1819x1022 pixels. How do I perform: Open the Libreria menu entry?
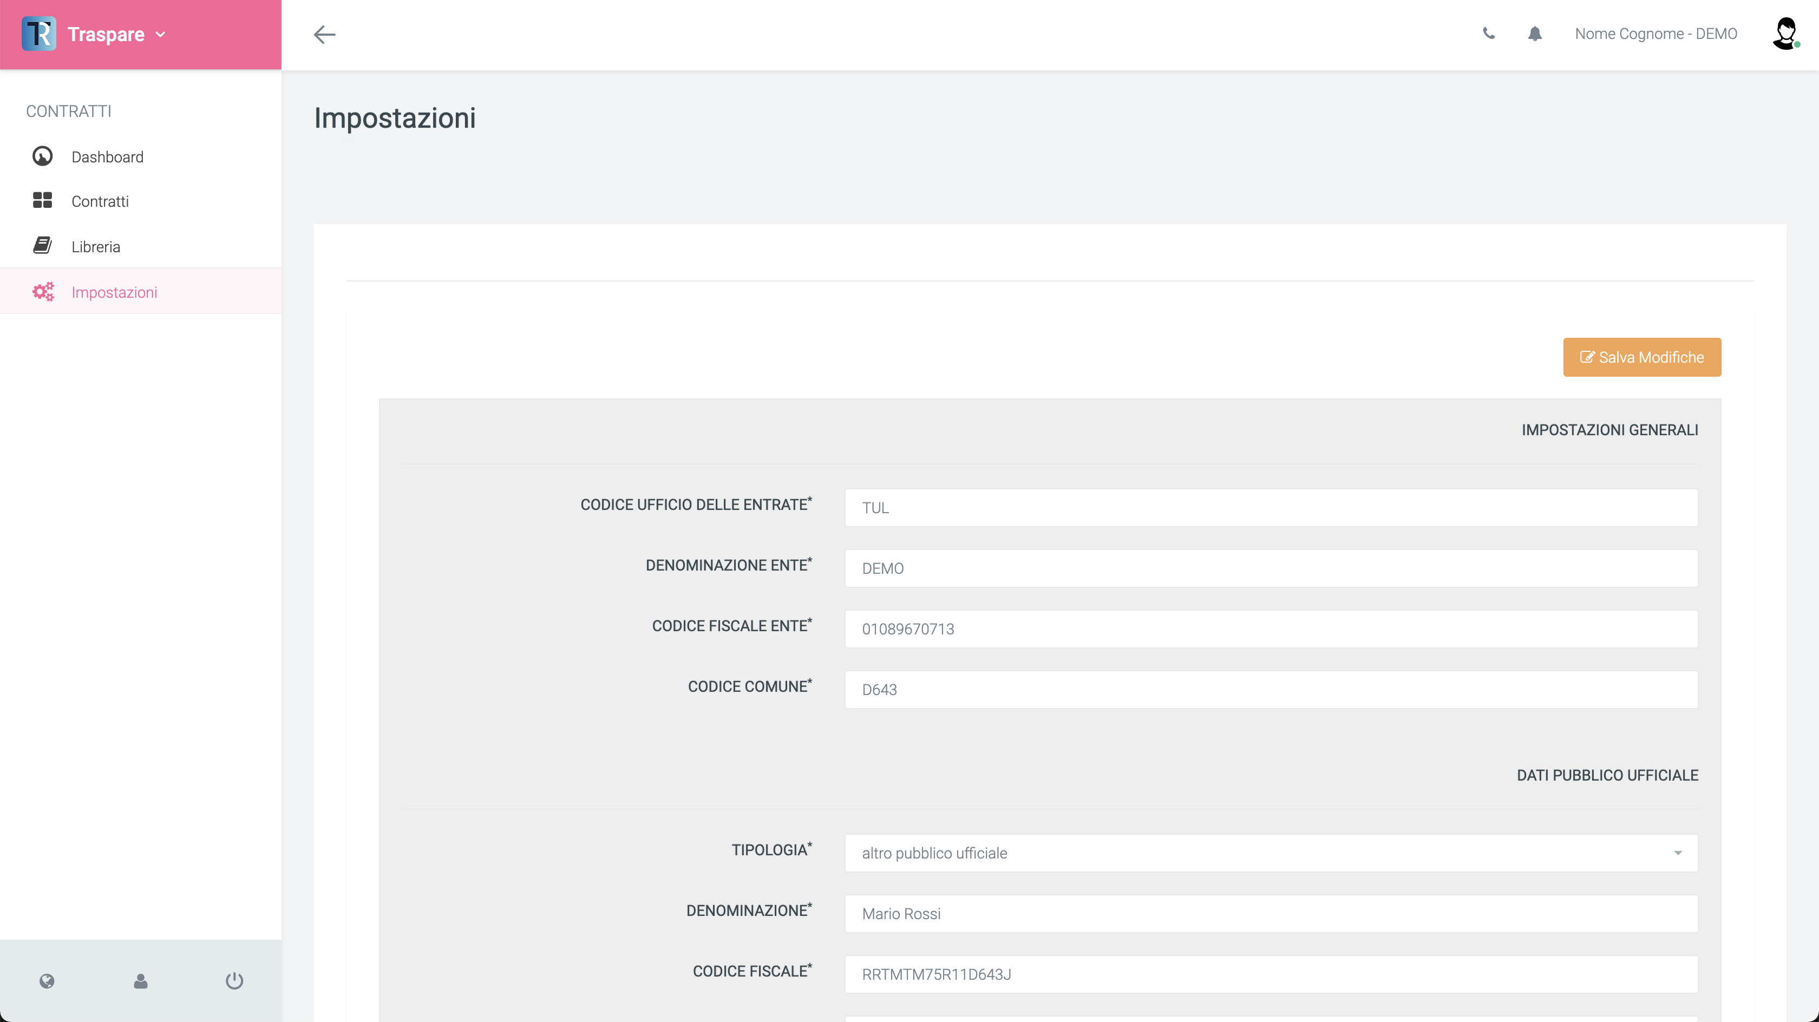pyautogui.click(x=96, y=246)
